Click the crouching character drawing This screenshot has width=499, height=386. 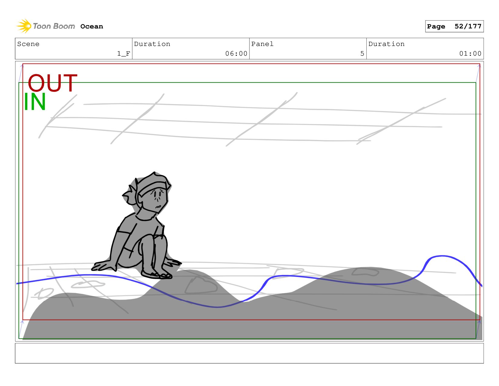tap(137, 225)
